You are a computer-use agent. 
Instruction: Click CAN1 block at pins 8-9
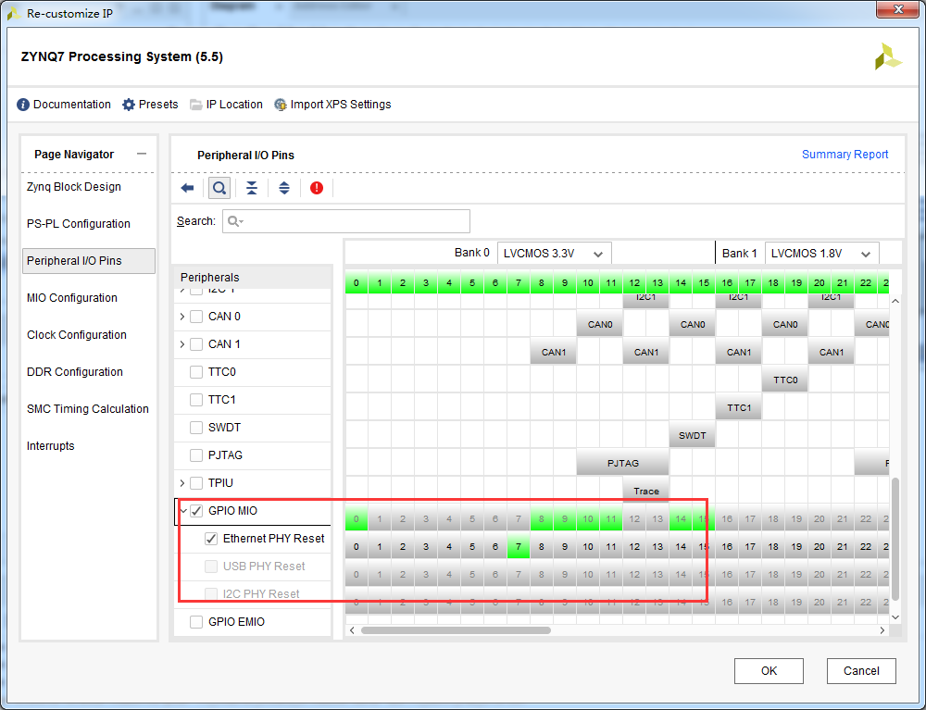(x=554, y=352)
